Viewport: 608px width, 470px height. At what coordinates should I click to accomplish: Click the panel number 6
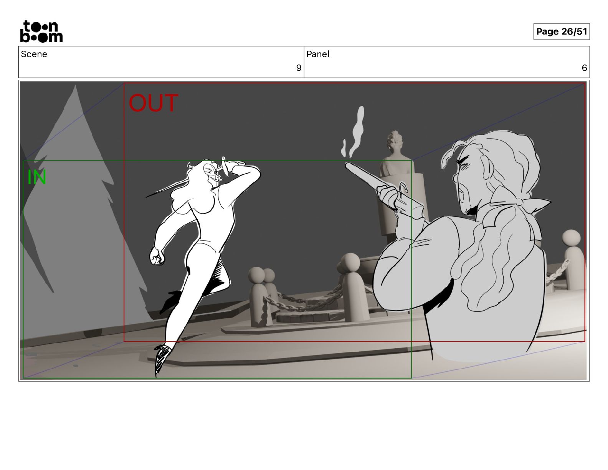tap(584, 68)
